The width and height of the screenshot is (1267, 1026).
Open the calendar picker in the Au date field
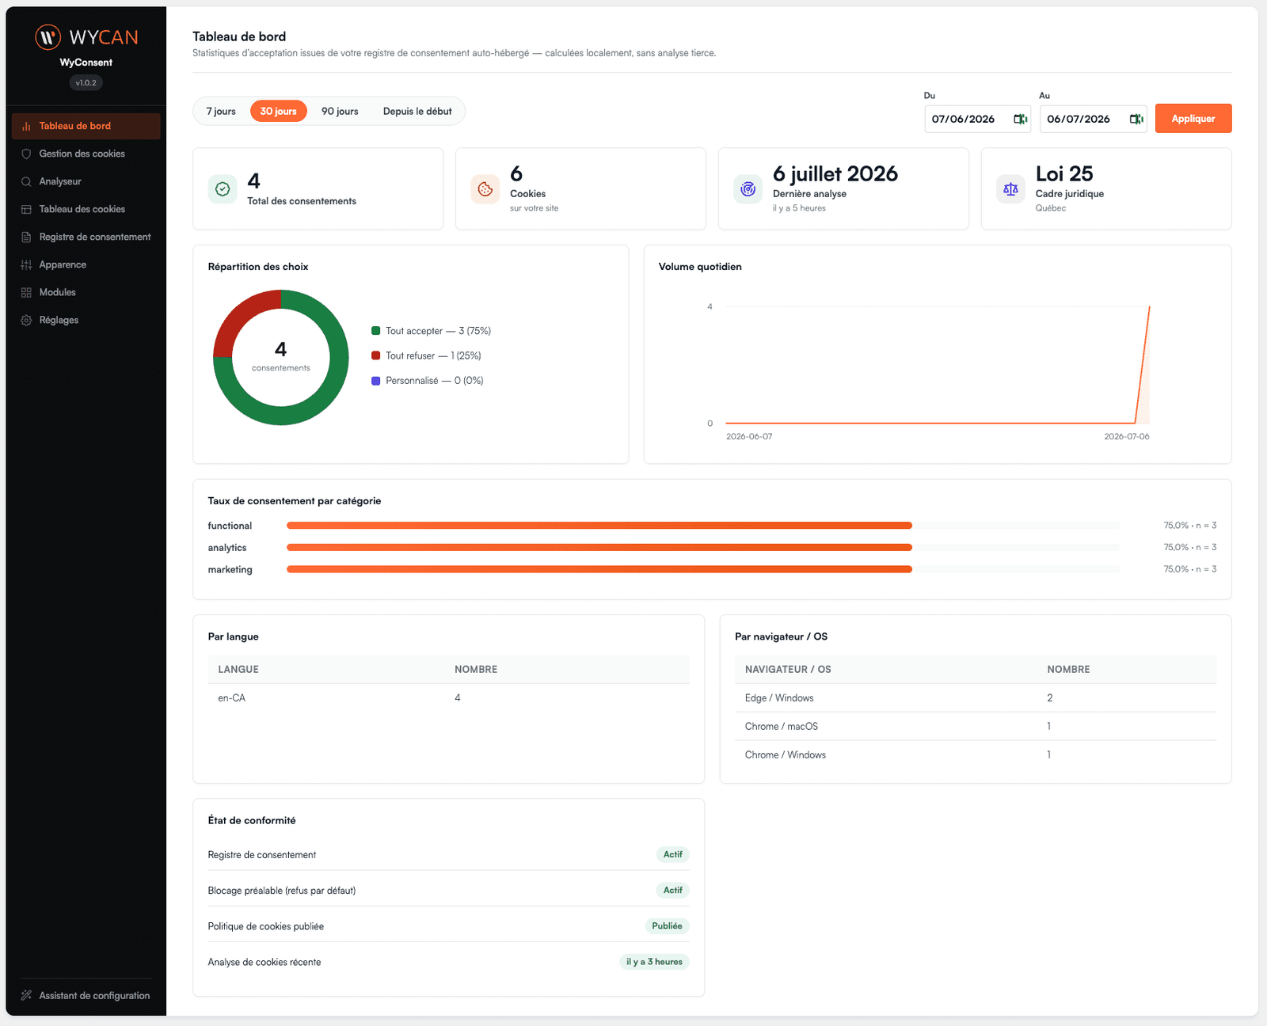[1136, 119]
